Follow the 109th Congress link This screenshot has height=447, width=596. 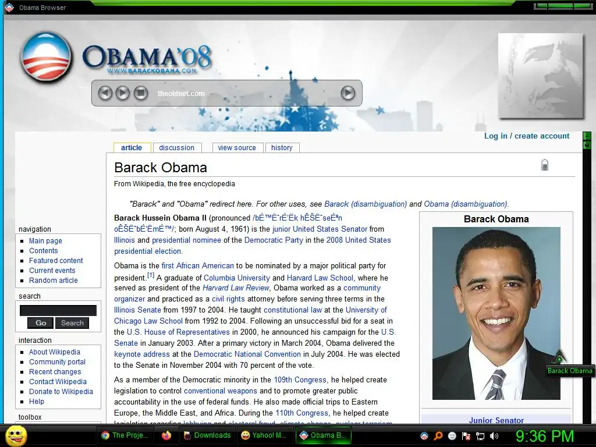300,379
